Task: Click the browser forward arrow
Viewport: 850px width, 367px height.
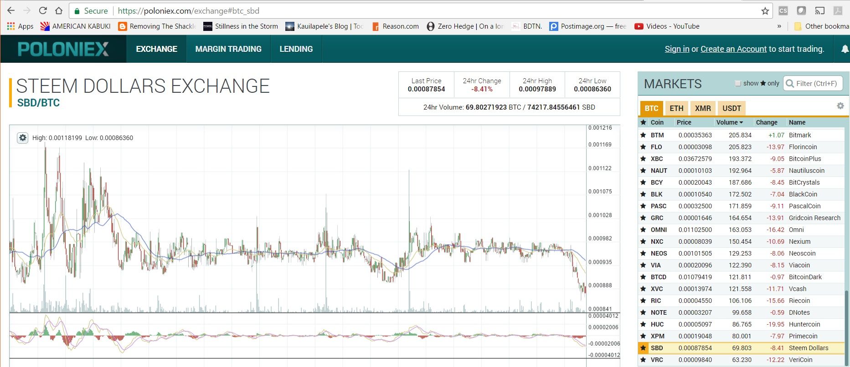Action: pyautogui.click(x=27, y=10)
